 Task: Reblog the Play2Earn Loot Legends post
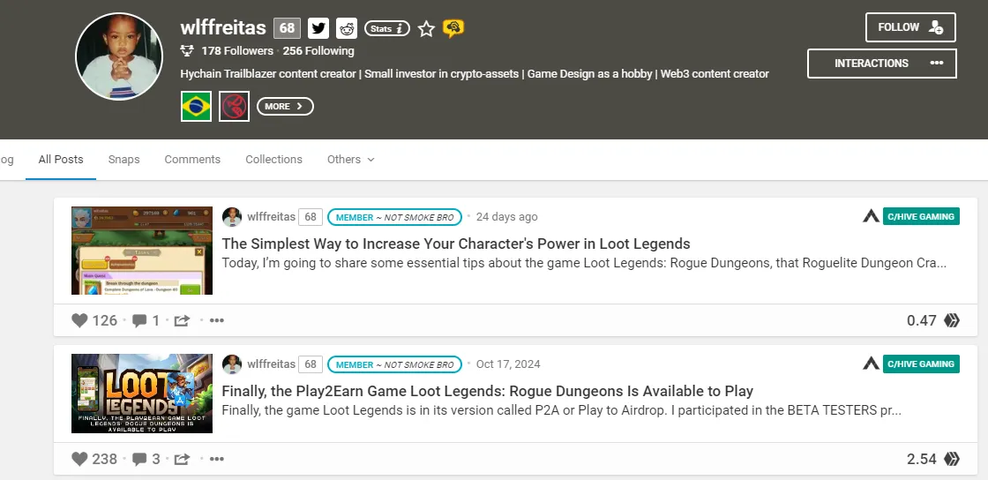click(182, 459)
